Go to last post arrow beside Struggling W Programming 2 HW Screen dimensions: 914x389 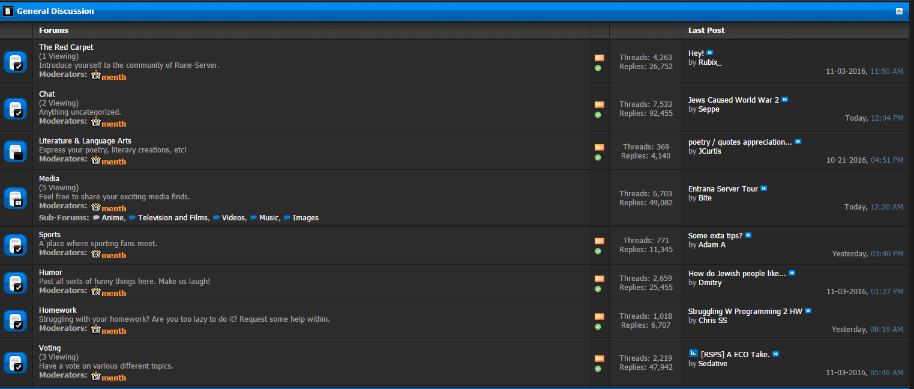point(808,311)
